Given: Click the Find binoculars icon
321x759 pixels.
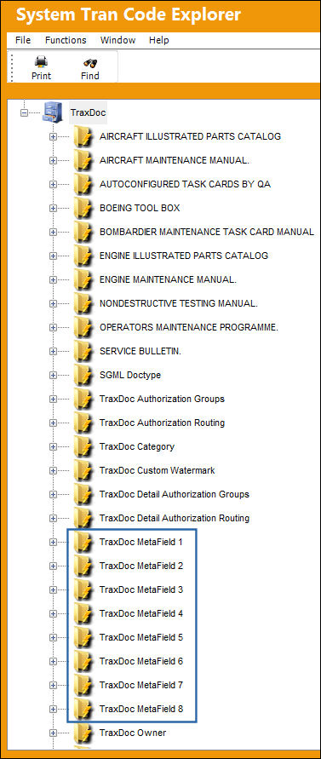Looking at the screenshot, I should click(x=90, y=62).
